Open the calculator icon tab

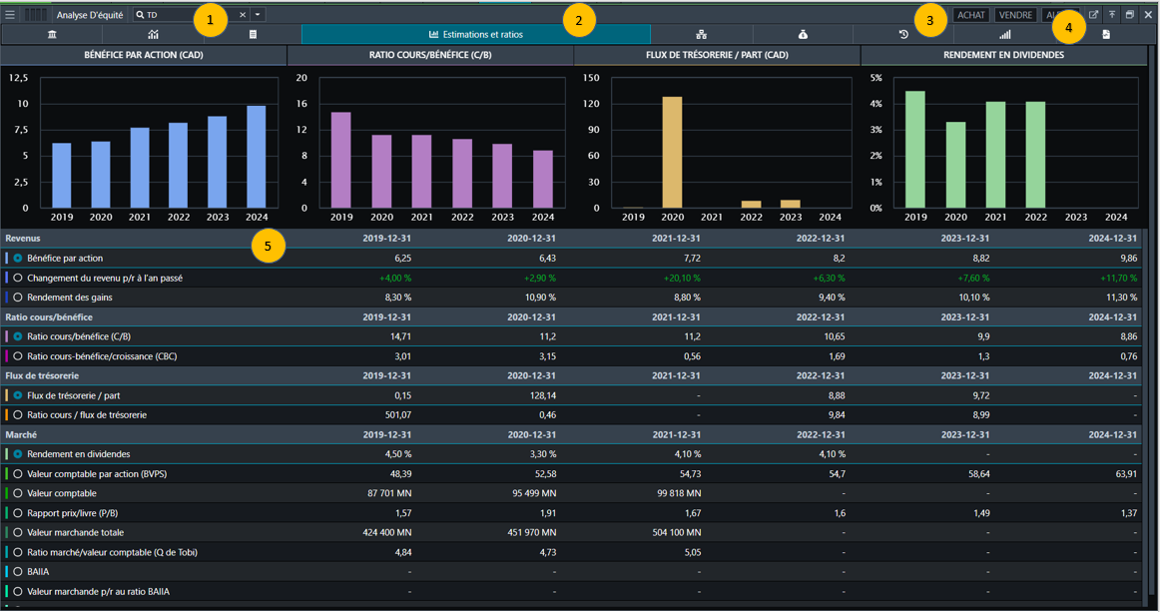[x=253, y=35]
